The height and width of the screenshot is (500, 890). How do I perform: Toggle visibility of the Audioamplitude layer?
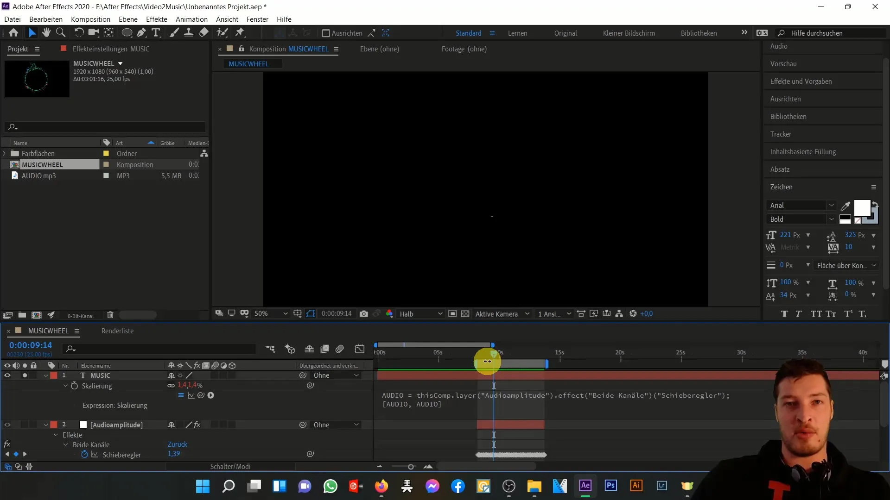pyautogui.click(x=7, y=425)
